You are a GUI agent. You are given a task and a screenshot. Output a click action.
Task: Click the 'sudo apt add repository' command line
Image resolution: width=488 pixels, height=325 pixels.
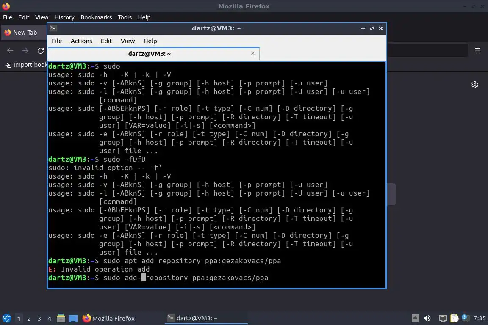point(165,261)
